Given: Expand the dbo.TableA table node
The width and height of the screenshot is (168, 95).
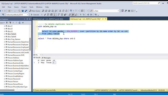Looking at the screenshot, I should pos(5,34).
